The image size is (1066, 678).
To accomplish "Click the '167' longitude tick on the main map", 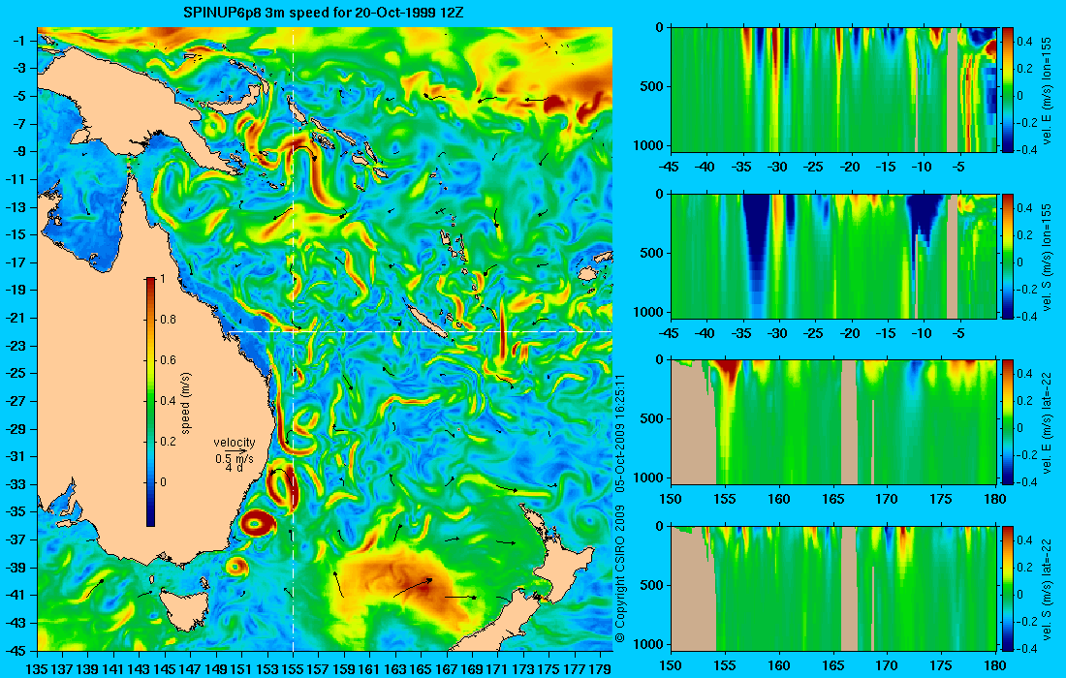I will (x=446, y=668).
